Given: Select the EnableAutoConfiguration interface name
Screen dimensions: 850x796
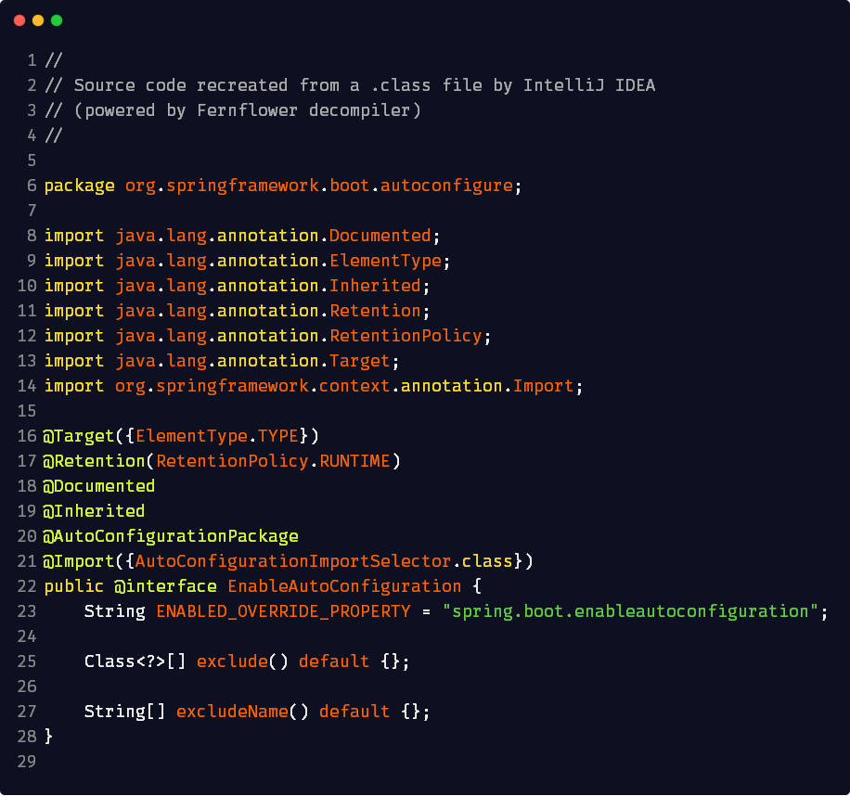Looking at the screenshot, I should click(x=344, y=585).
